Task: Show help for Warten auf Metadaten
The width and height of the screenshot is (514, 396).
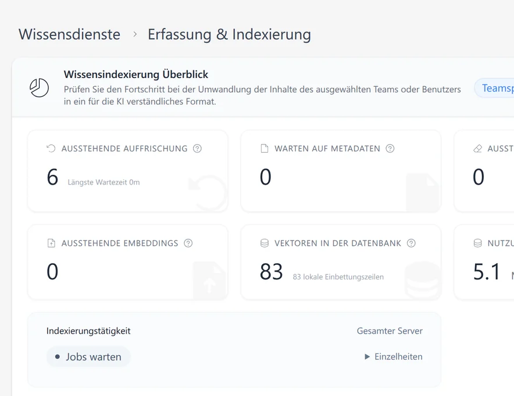Action: [x=390, y=148]
